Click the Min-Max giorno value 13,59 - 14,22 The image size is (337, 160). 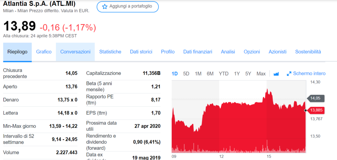(x=64, y=126)
